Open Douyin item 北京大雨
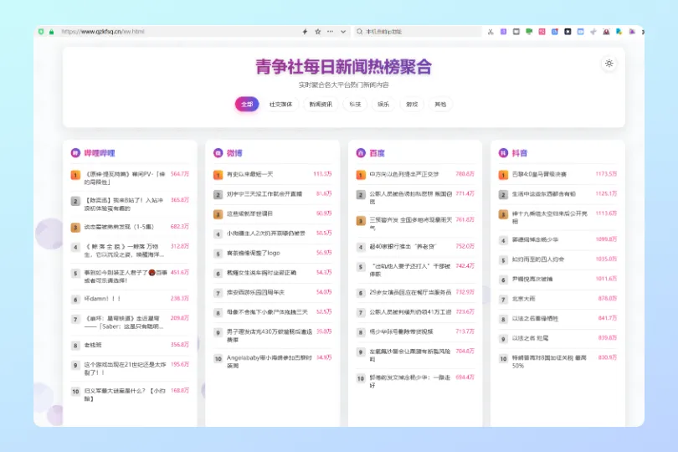This screenshot has height=452, width=678. point(524,299)
